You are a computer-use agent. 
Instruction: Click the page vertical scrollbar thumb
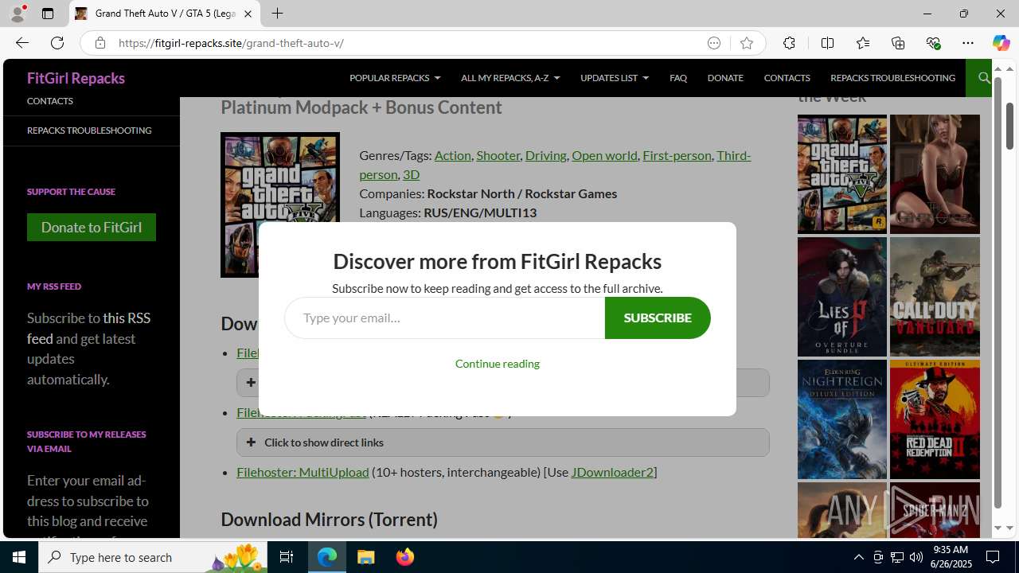point(1009,126)
